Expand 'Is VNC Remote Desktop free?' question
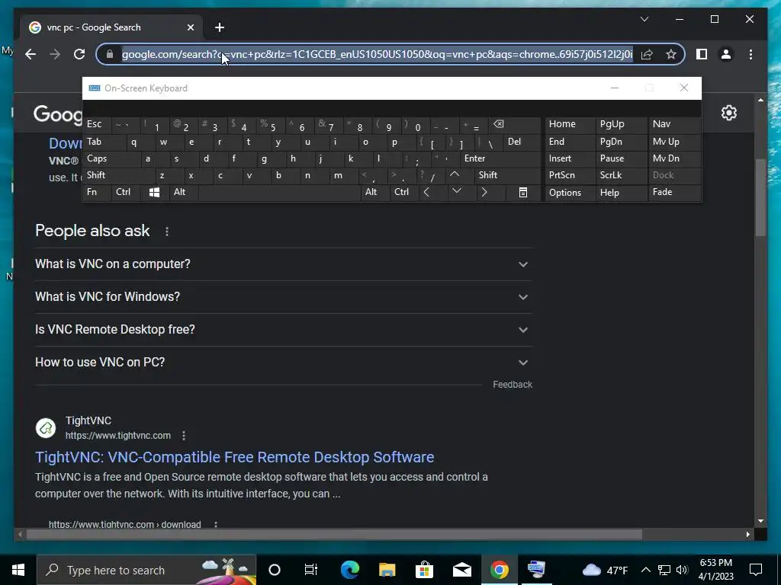The image size is (781, 585). click(283, 330)
